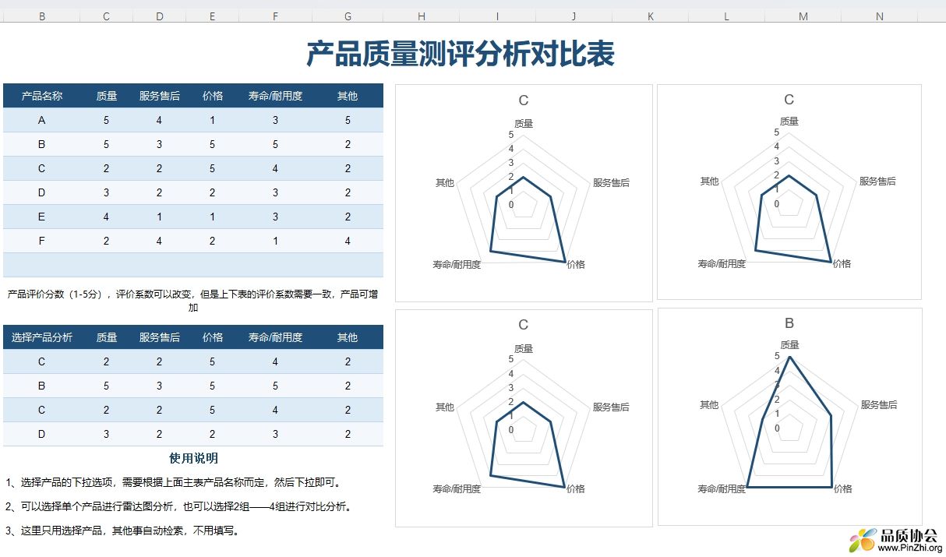Select the top-left radar chart title C
Image resolution: width=946 pixels, height=557 pixels.
524,100
